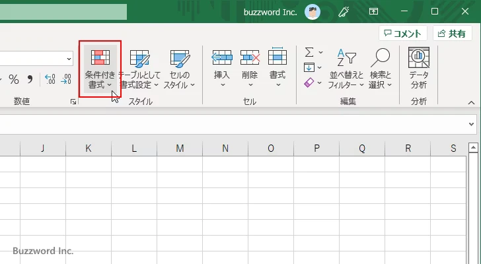Screen dimensions: 481x264
Task: Open the 条件付き書式 conditional formatting menu
Action: tap(99, 69)
